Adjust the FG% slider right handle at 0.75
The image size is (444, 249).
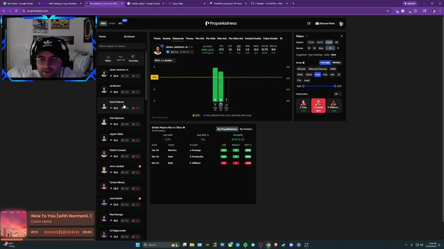coord(335,86)
